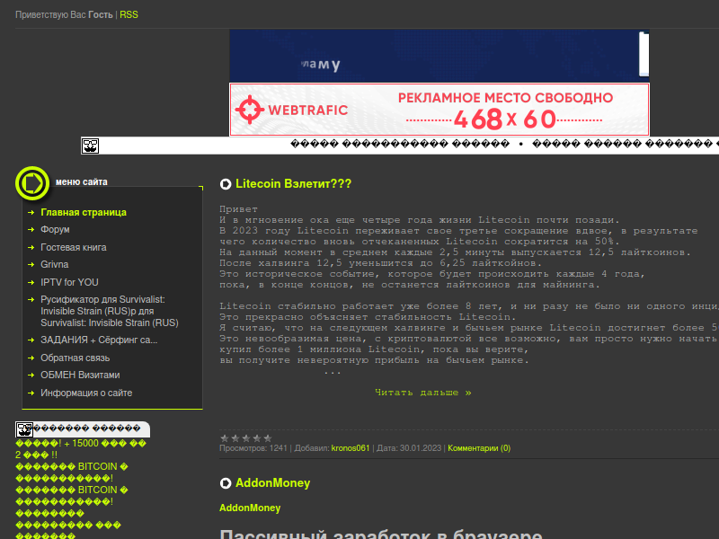The width and height of the screenshot is (719, 539).
Task: Open Обратная связь feedback page
Action: (x=75, y=358)
